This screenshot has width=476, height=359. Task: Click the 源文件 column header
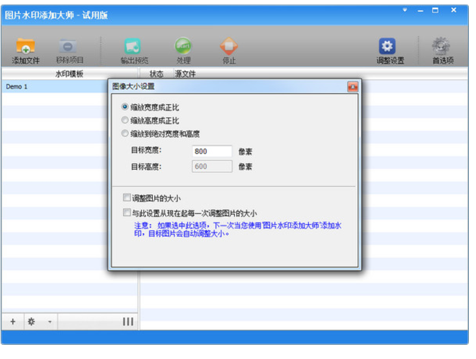click(185, 74)
